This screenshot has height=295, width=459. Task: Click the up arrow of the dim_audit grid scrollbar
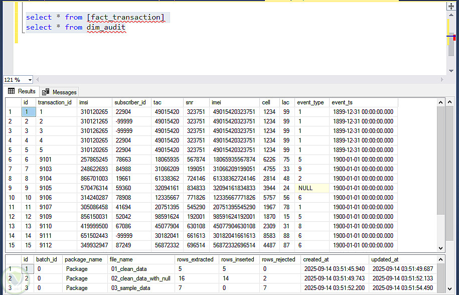pos(441,259)
